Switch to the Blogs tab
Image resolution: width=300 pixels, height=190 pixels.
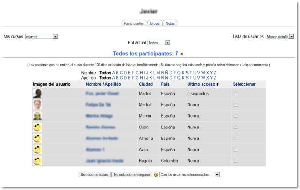155,23
